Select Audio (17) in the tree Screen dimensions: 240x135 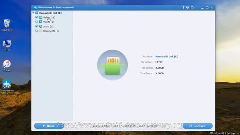click(x=49, y=27)
